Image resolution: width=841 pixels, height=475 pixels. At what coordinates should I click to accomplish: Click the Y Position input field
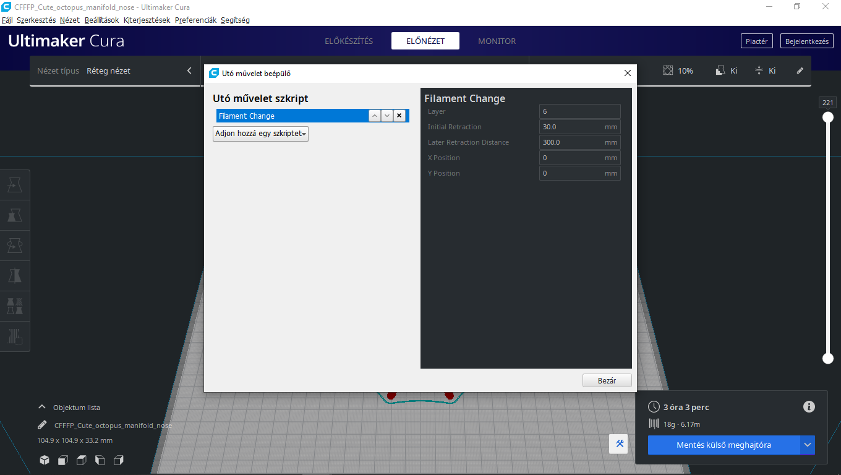tap(579, 173)
